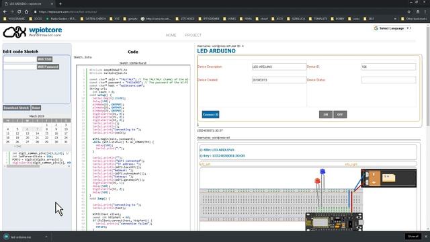
Task: Select March 15 in the calendar
Action: 46,133
